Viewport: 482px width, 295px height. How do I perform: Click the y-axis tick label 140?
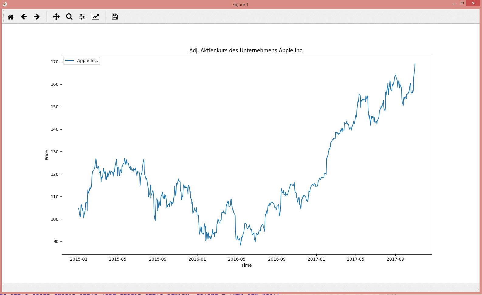coord(55,129)
